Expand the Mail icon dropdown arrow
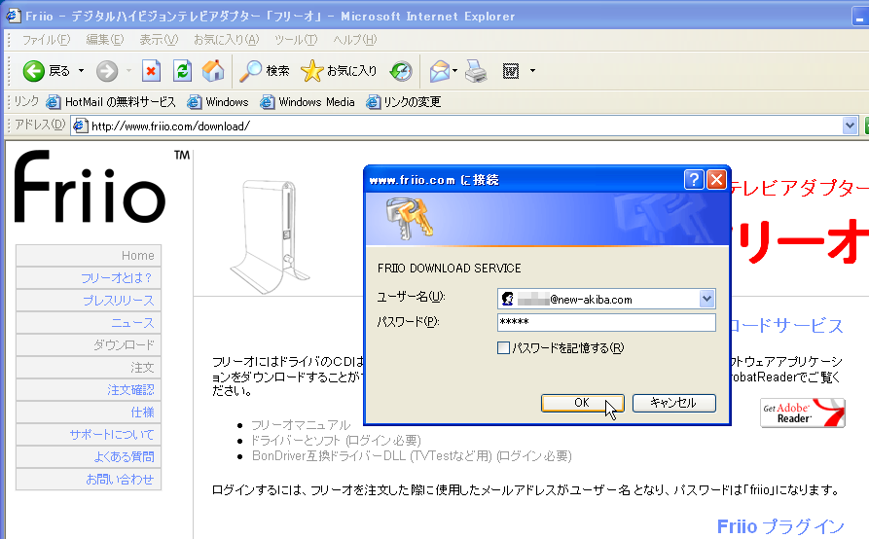This screenshot has width=869, height=539. tap(455, 71)
